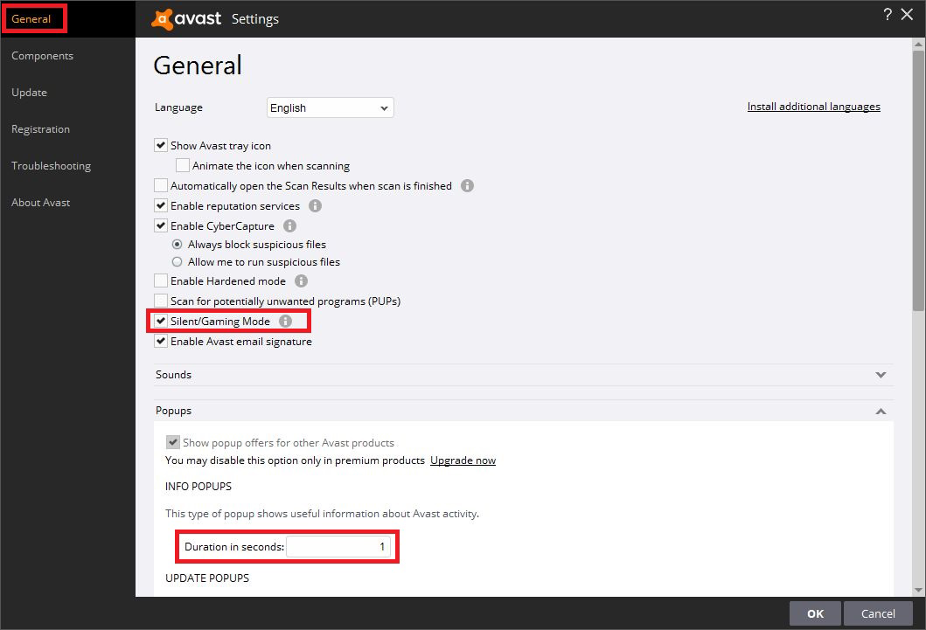
Task: Click the INFO POPUPS heading text
Action: pos(198,486)
